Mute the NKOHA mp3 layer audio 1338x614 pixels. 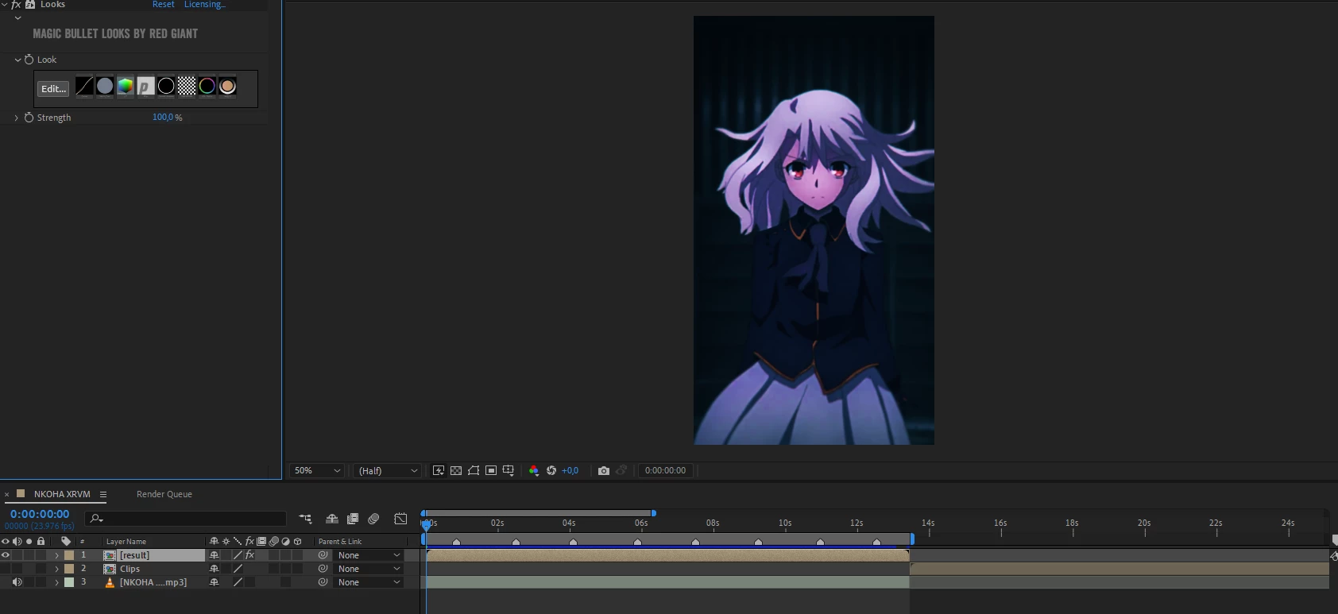(17, 582)
